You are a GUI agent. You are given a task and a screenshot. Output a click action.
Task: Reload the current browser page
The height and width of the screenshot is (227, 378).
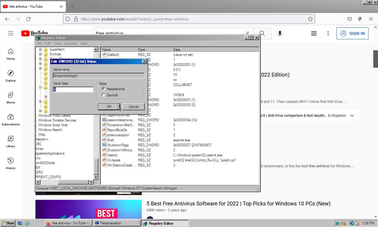click(28, 19)
